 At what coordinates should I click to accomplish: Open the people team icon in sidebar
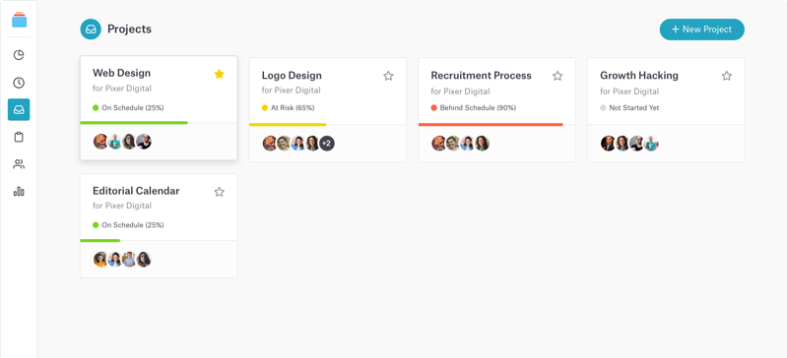(x=19, y=164)
